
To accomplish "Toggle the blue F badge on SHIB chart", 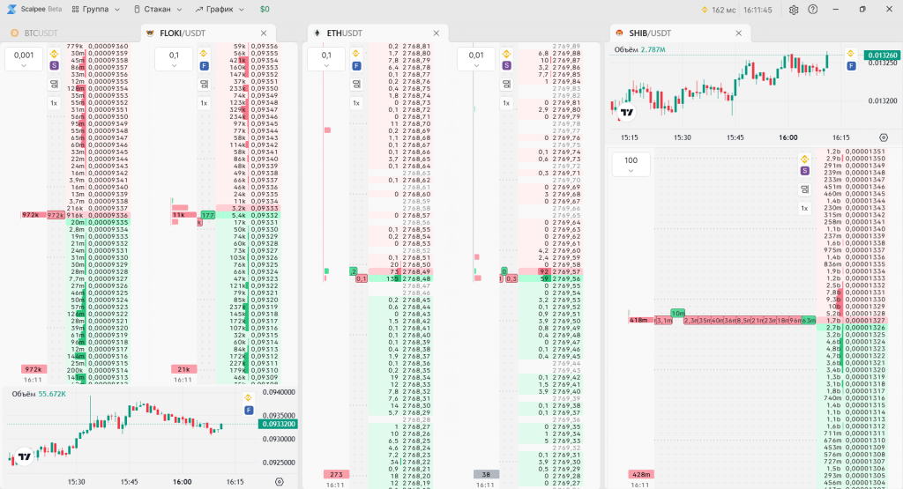I will (x=851, y=66).
